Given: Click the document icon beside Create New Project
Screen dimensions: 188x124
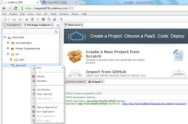Looking at the screenshot, I should point(179,55).
